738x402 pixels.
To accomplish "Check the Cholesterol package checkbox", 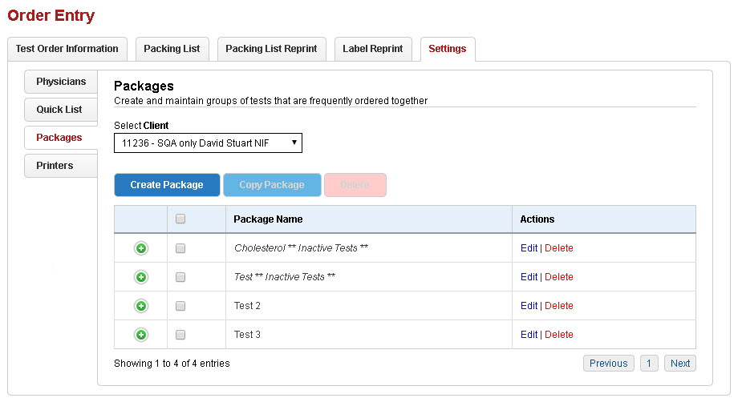I will pyautogui.click(x=180, y=248).
